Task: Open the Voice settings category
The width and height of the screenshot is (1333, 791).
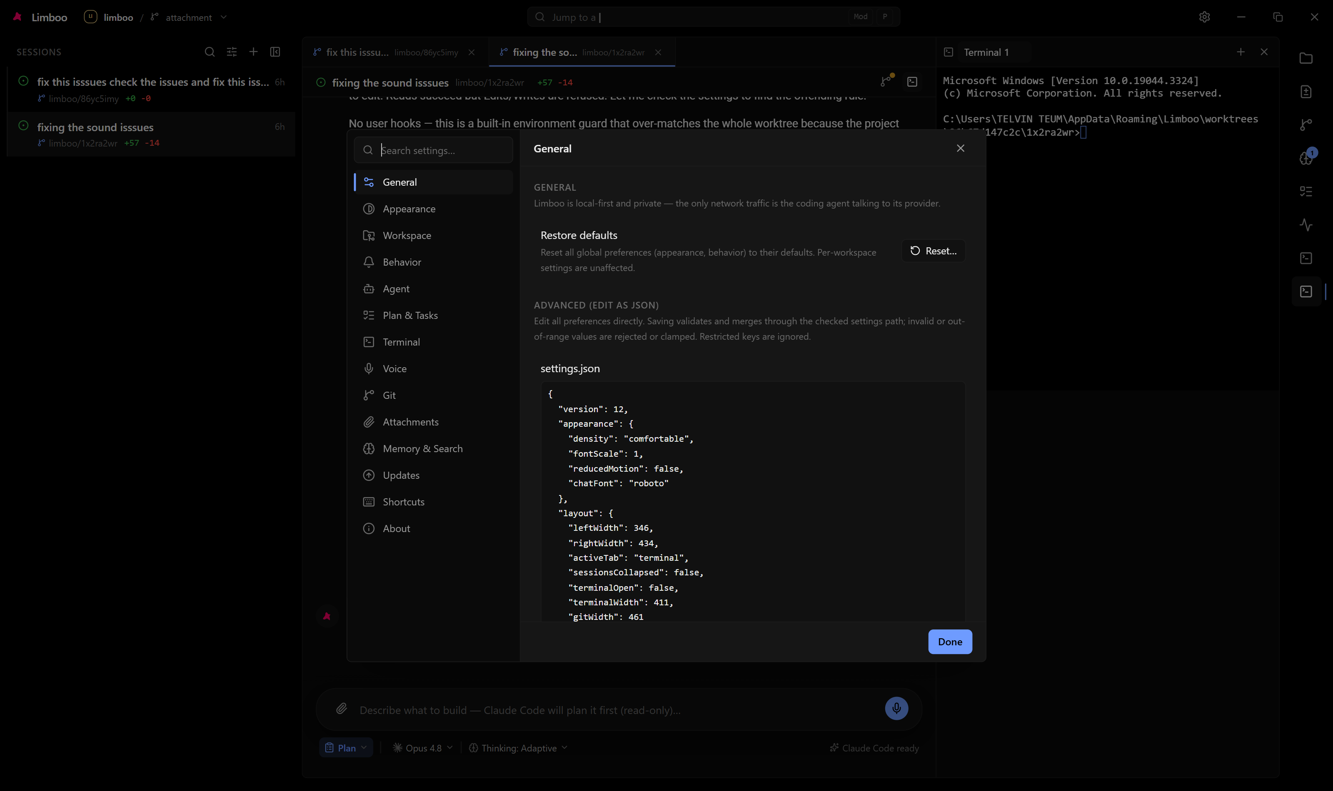Action: coord(433,368)
